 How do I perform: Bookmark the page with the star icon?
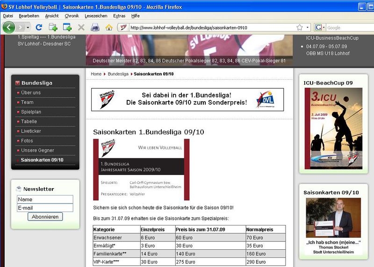pos(300,28)
